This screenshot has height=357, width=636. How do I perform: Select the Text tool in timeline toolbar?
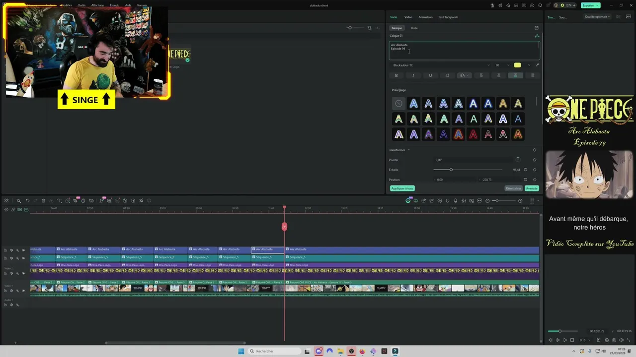click(59, 201)
